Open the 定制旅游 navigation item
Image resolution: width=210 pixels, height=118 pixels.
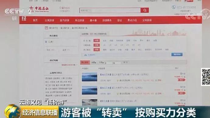click(147, 20)
